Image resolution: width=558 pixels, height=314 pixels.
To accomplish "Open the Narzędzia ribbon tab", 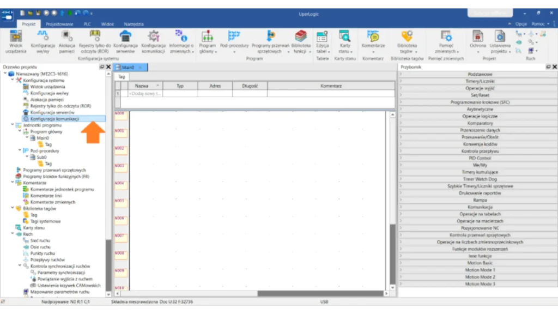I will click(134, 24).
